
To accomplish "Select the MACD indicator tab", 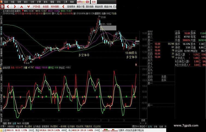I will pos(19,123).
